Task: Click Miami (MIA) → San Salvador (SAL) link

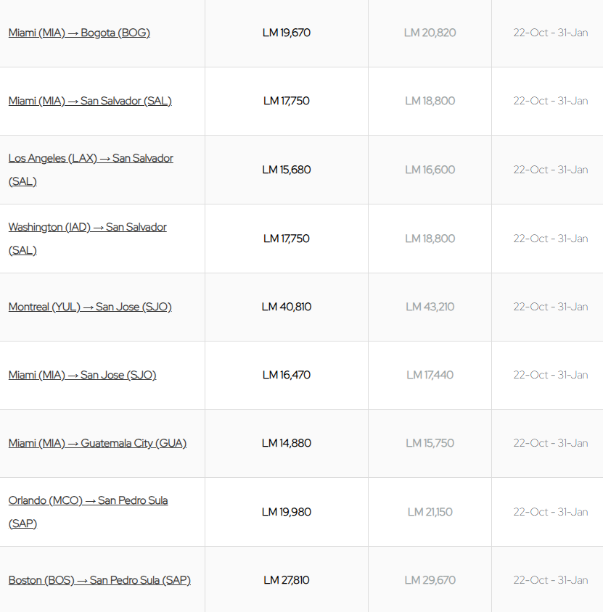Action: [90, 101]
